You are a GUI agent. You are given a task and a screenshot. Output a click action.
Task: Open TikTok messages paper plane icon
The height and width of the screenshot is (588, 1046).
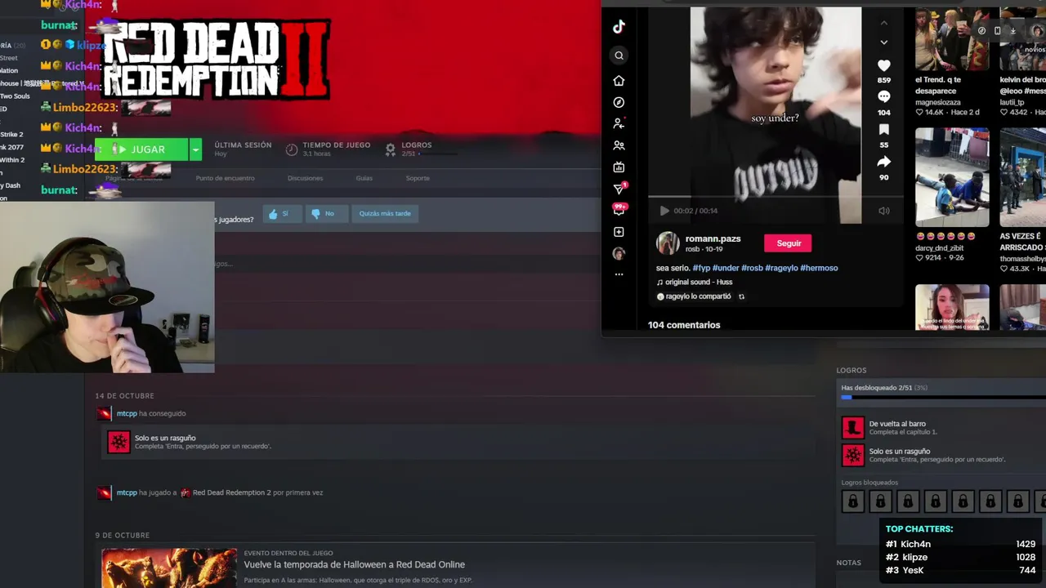[619, 189]
